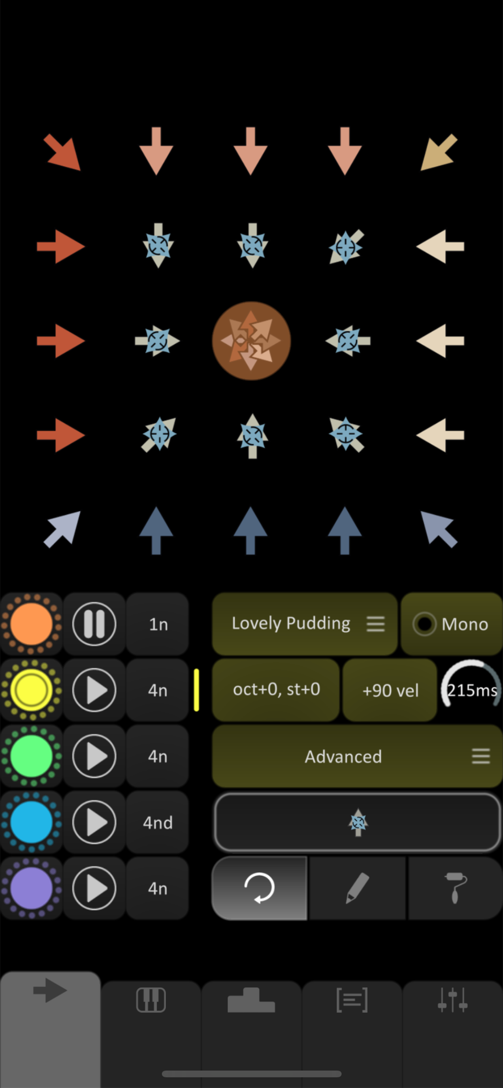Screen dimensions: 503x1088
Task: Tap the central brown multi-arrow node
Action: point(251,341)
